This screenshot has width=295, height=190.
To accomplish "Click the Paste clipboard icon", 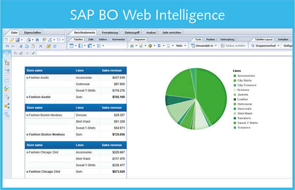I will point(33,46).
